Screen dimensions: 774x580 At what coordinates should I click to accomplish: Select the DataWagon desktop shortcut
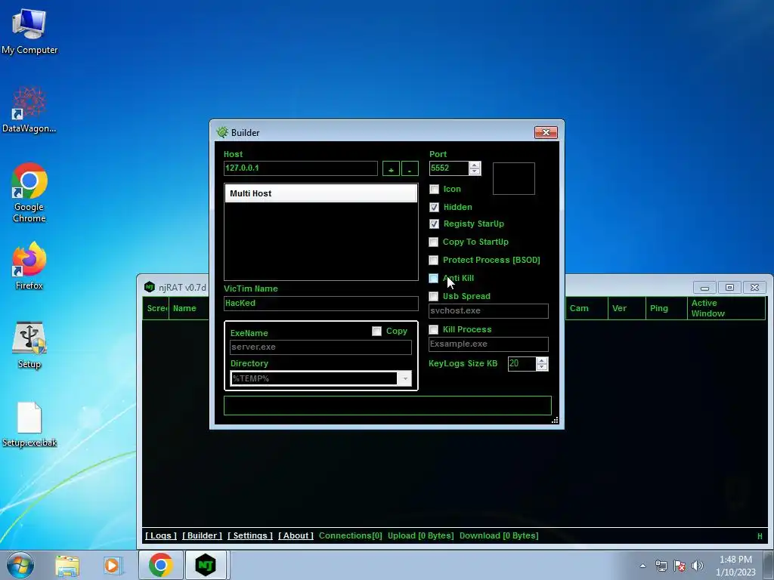pos(29,110)
